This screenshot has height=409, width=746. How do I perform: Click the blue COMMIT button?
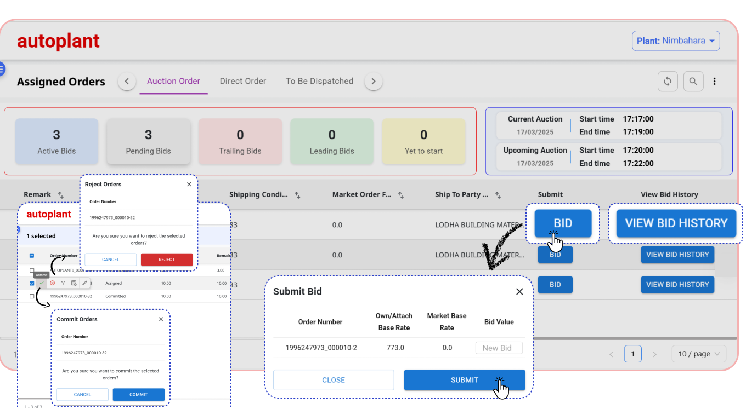click(x=139, y=395)
